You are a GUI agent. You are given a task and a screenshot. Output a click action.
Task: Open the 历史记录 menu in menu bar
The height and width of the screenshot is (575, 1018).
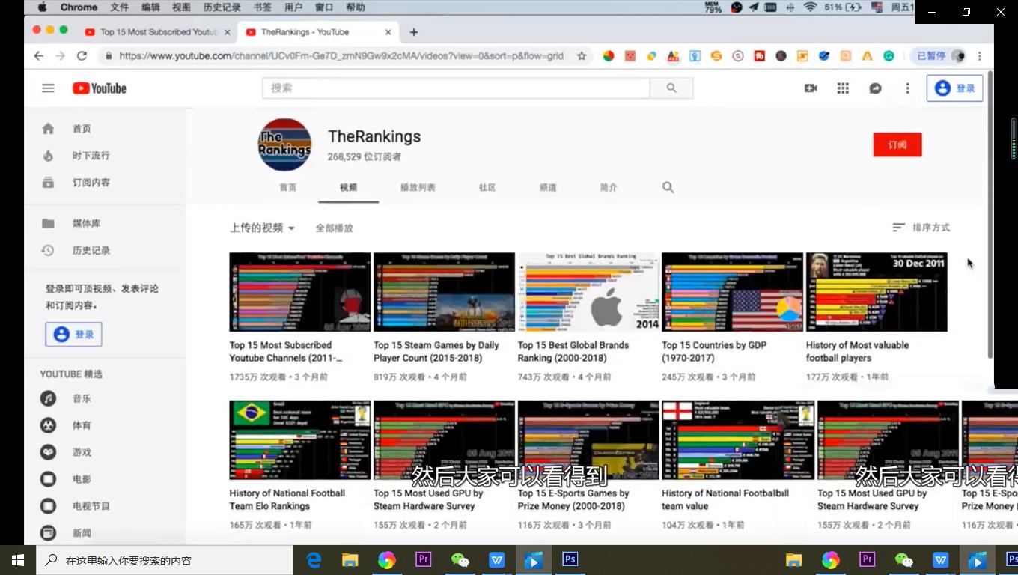pos(222,7)
